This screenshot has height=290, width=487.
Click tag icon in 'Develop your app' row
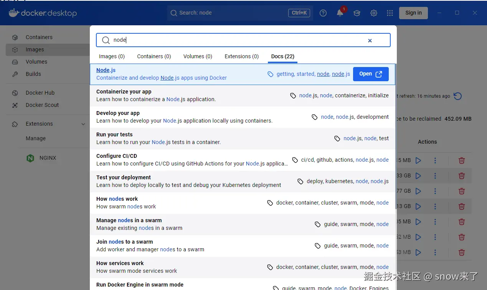point(315,117)
